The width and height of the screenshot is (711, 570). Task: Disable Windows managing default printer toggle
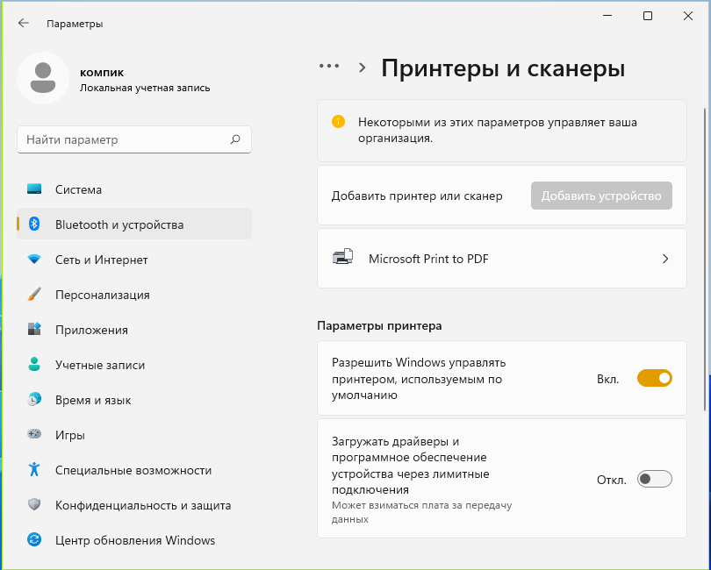click(654, 378)
